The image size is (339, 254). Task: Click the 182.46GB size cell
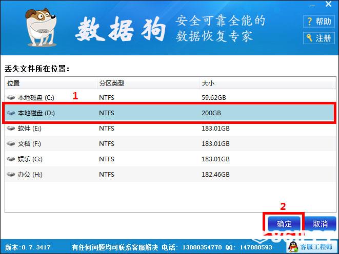coord(215,174)
